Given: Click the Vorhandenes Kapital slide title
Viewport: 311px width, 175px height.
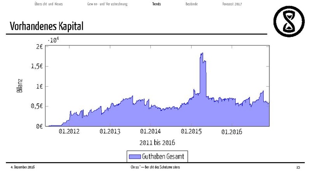Looking at the screenshot, I should 47,26.
